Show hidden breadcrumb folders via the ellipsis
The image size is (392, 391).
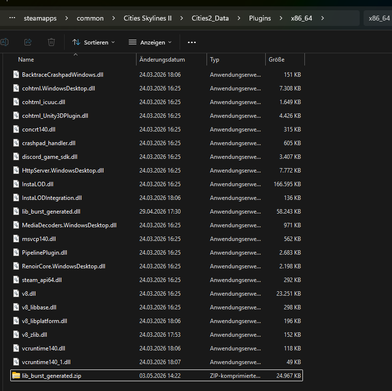pyautogui.click(x=12, y=18)
